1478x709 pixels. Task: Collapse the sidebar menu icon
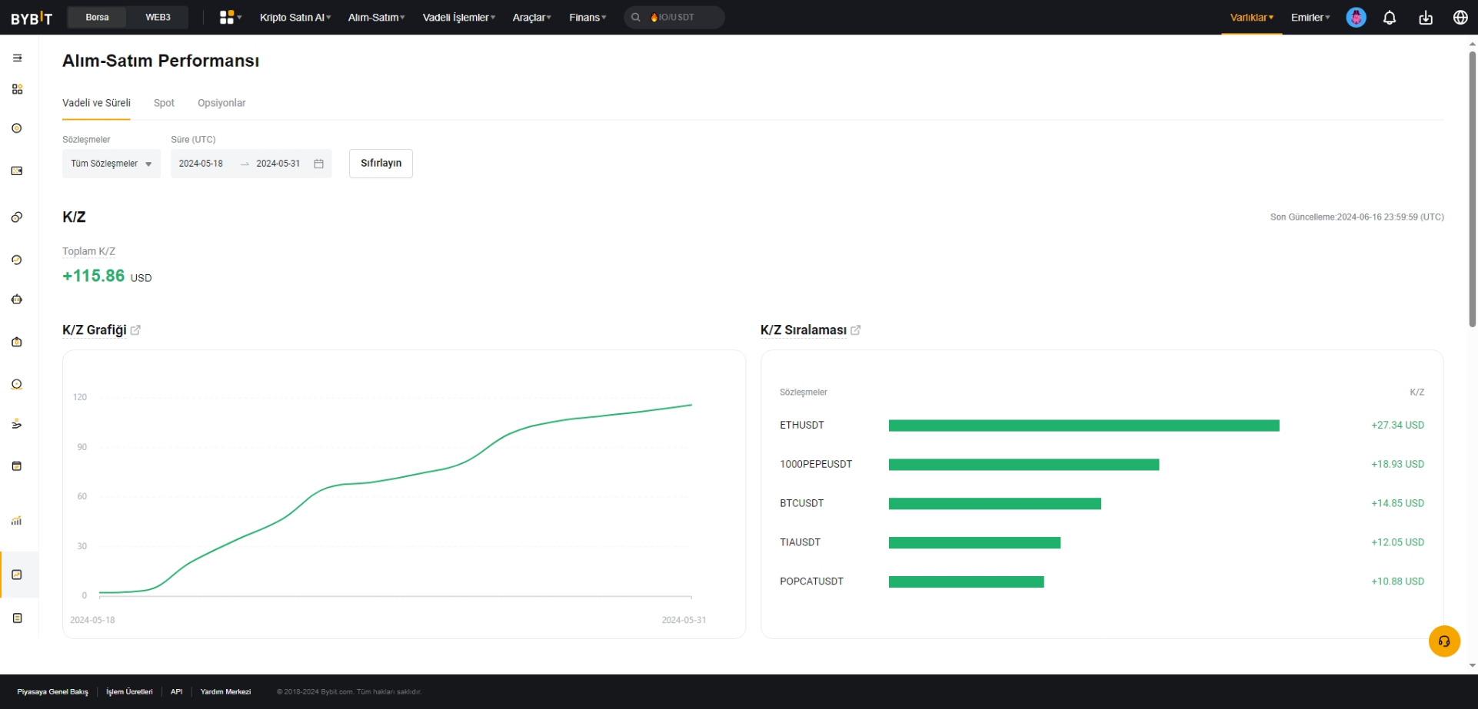pos(17,58)
